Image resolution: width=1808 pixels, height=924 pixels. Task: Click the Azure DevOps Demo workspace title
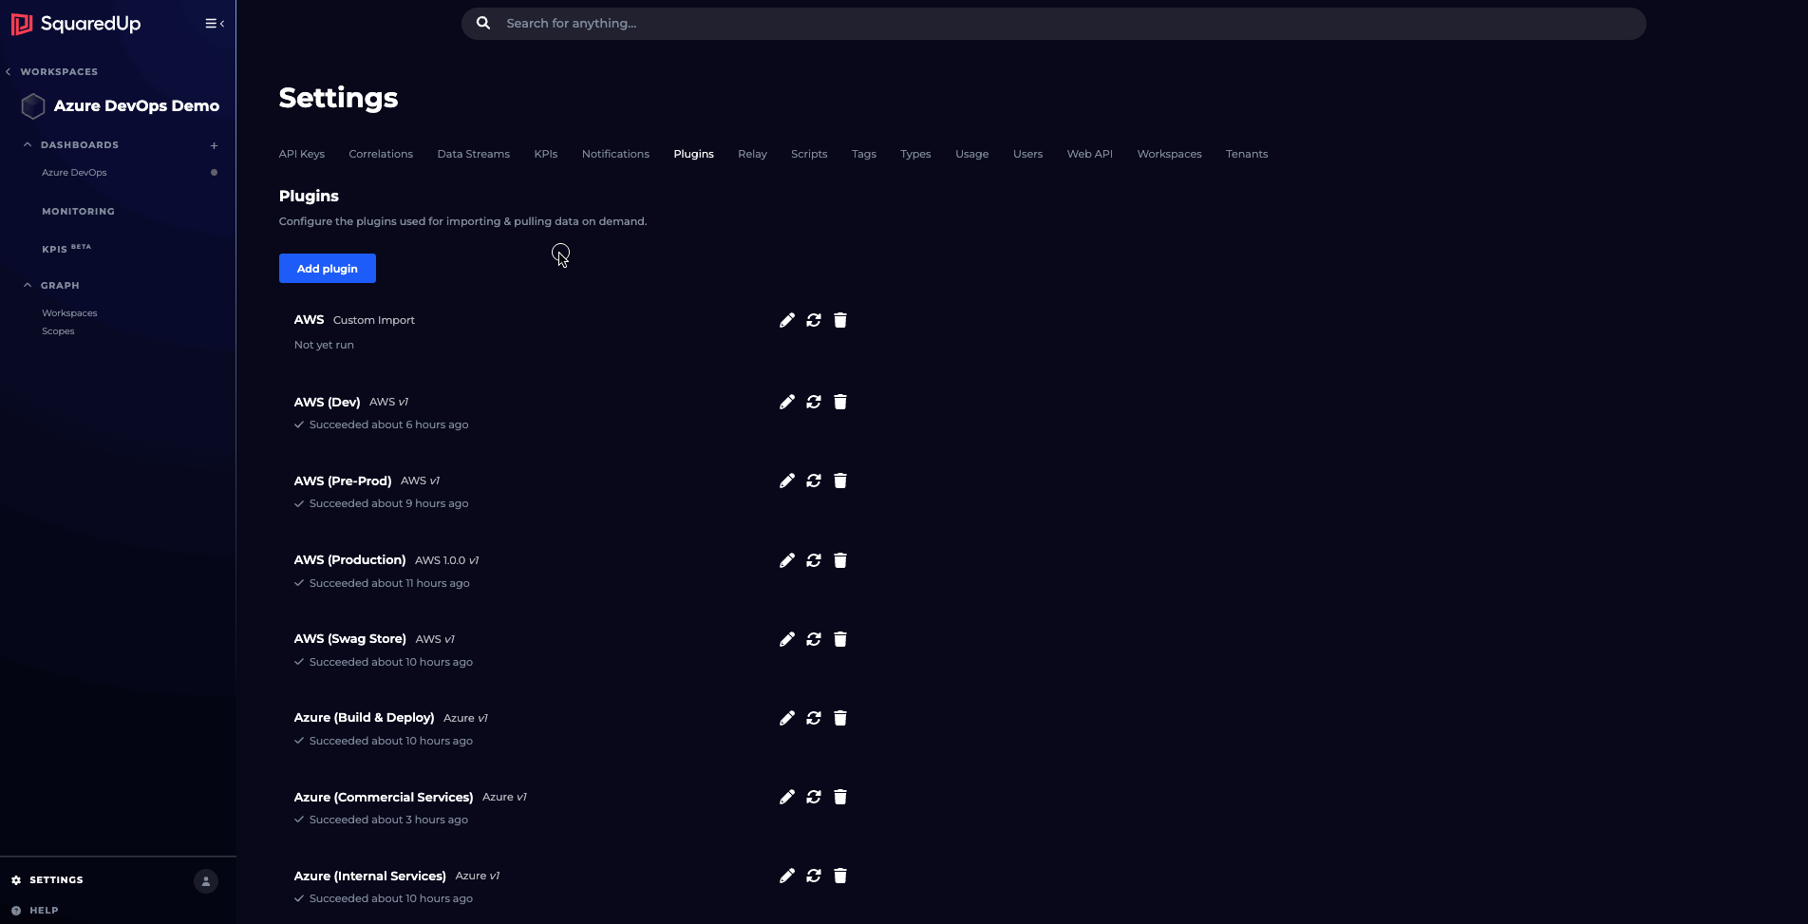point(136,105)
